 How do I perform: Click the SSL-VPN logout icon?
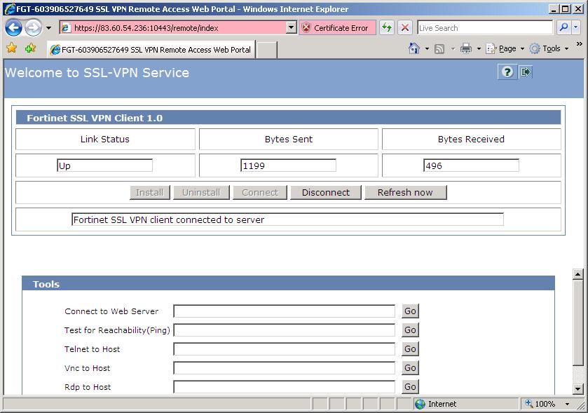click(x=526, y=72)
